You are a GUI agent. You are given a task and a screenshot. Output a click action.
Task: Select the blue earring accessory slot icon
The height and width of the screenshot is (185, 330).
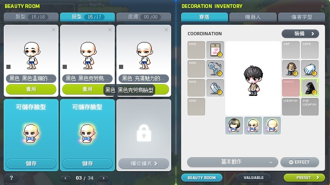pos(215,88)
